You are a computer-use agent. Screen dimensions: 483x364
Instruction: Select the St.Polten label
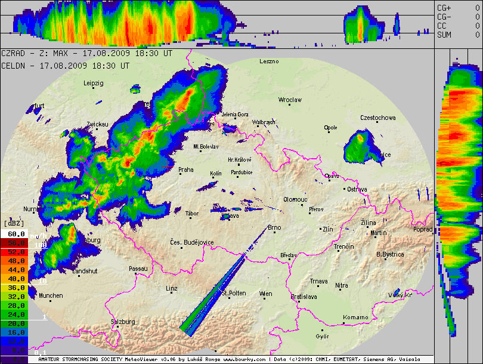[234, 293]
